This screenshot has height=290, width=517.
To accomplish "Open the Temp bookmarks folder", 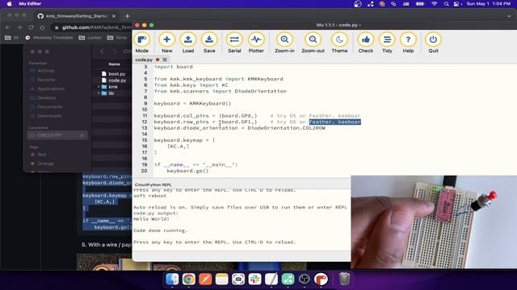I will [x=117, y=38].
